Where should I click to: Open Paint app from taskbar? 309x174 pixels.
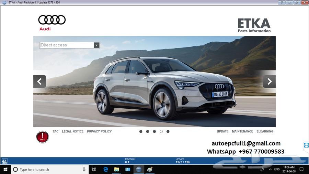(x=150, y=170)
